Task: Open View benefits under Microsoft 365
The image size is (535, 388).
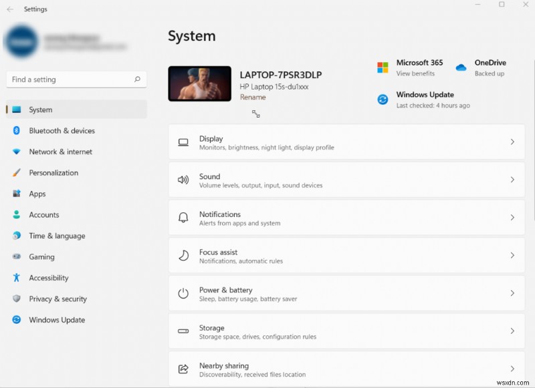Action: (x=417, y=73)
